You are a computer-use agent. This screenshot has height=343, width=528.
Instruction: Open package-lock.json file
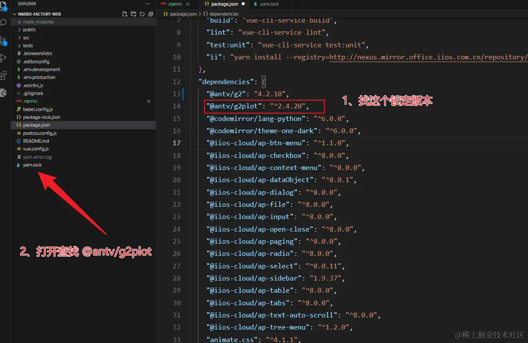pyautogui.click(x=83, y=117)
